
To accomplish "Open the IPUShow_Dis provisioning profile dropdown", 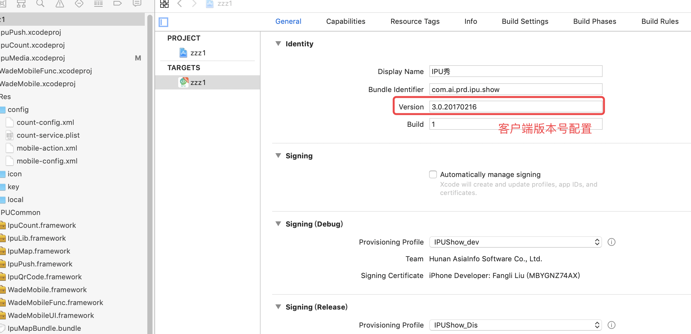I will click(516, 325).
